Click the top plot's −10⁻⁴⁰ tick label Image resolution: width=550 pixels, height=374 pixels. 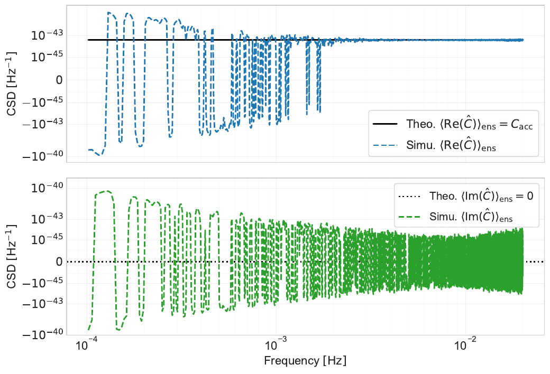[x=43, y=156]
